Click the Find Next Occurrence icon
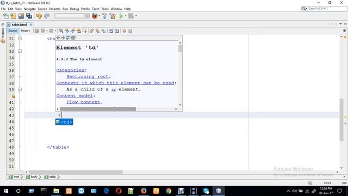The width and height of the screenshot is (348, 196). (73, 31)
